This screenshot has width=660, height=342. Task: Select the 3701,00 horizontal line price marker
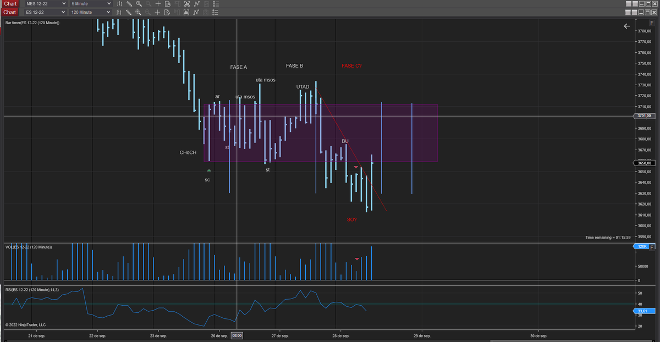(644, 116)
